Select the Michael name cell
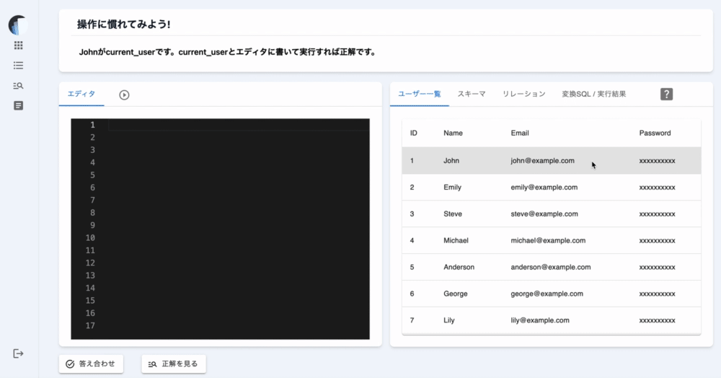 [456, 240]
